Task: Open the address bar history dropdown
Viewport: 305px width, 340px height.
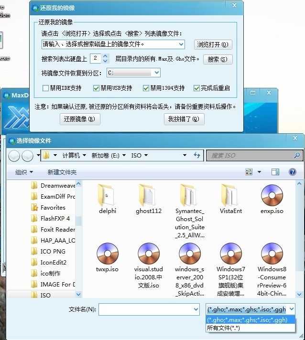Action: click(185, 155)
